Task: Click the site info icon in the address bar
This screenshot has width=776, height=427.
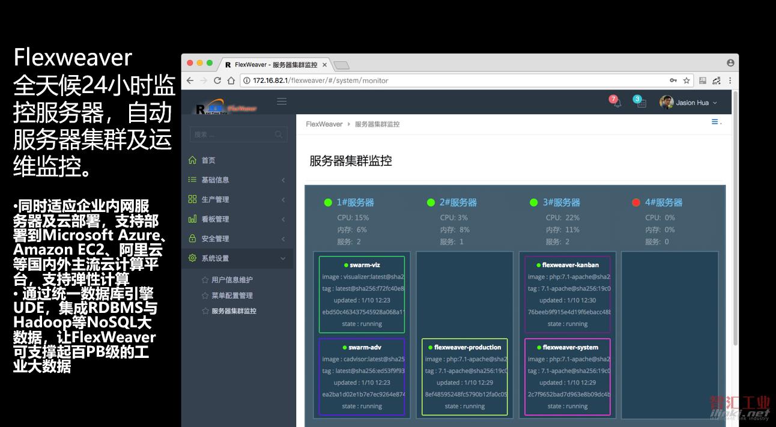Action: (246, 80)
